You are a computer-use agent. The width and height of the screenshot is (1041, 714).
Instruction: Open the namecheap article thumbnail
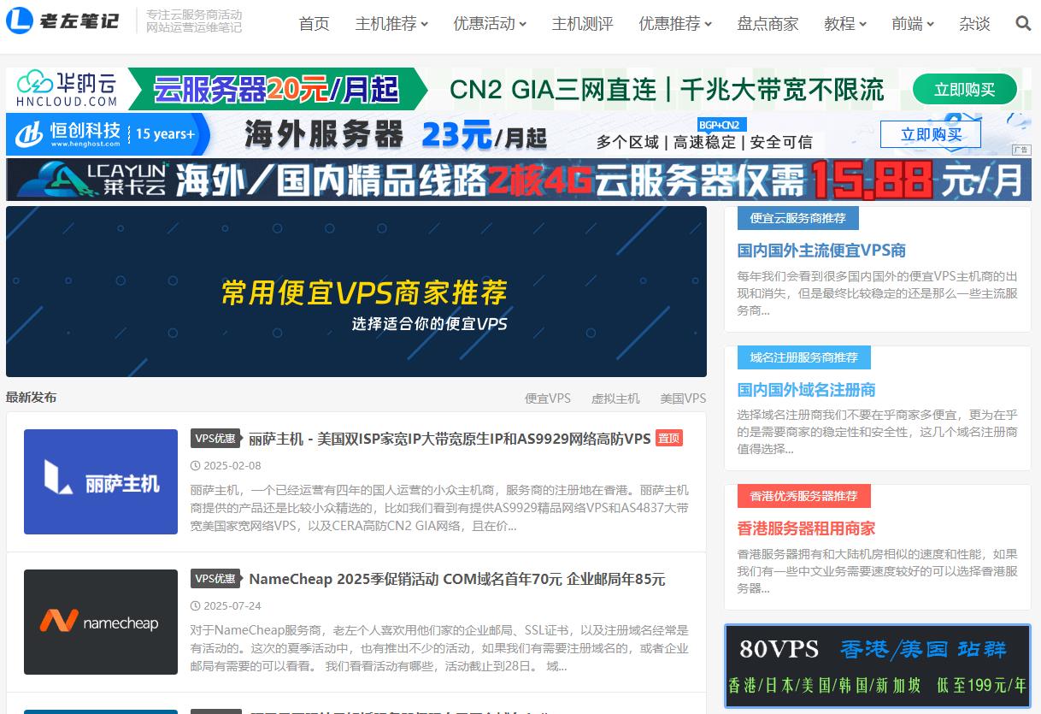point(101,622)
